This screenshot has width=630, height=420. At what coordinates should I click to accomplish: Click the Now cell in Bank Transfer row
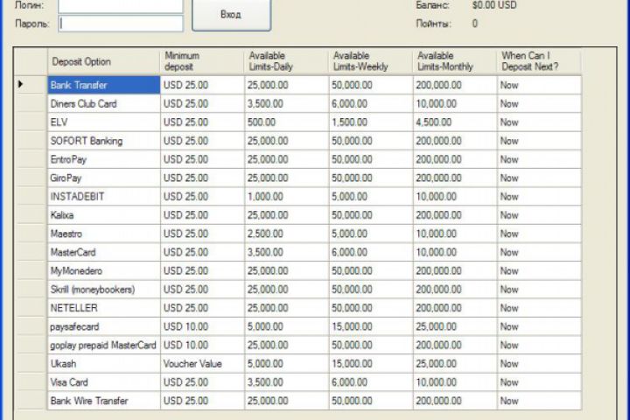[x=539, y=85]
